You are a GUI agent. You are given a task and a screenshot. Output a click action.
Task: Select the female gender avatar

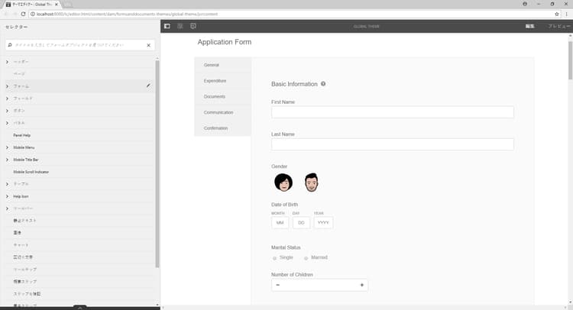[283, 182]
